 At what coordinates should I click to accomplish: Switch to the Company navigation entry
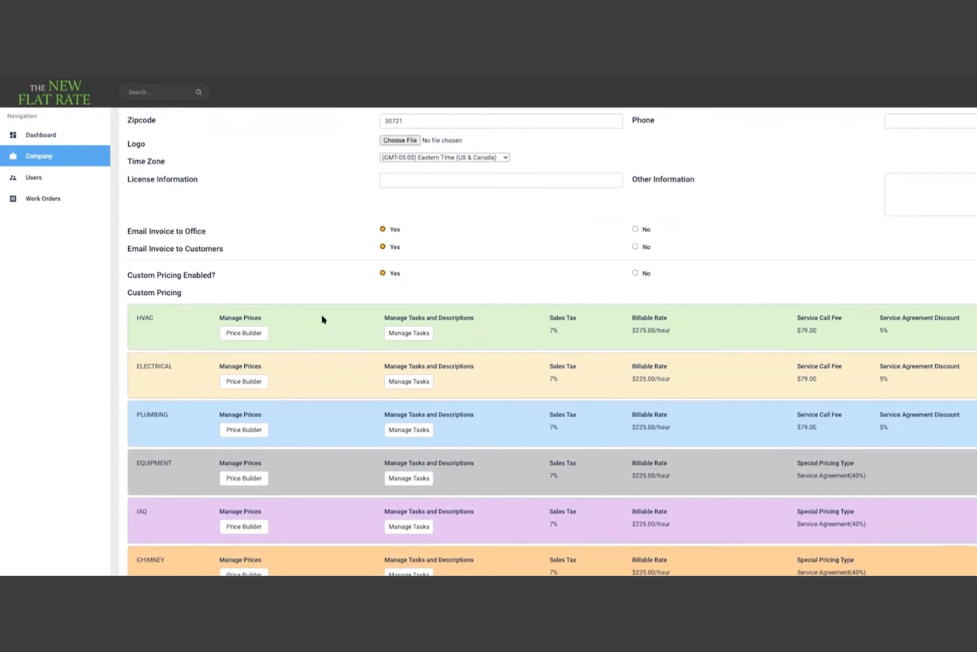[x=38, y=156]
